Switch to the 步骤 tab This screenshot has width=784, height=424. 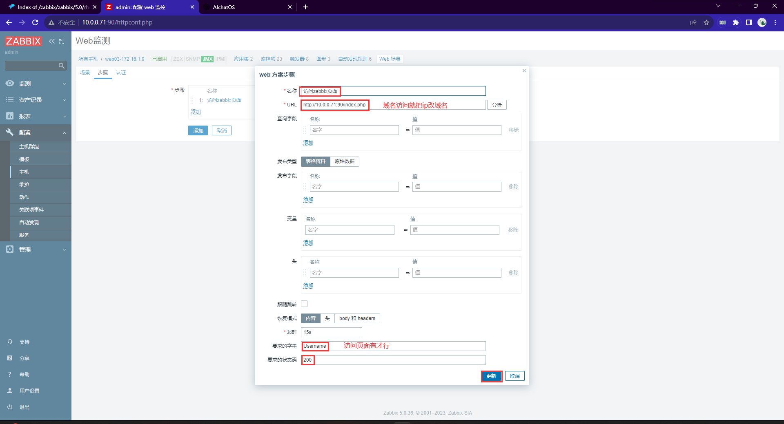coord(103,73)
